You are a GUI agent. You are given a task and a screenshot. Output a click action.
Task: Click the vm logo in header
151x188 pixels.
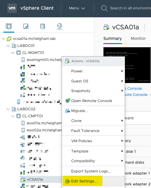[12, 8]
